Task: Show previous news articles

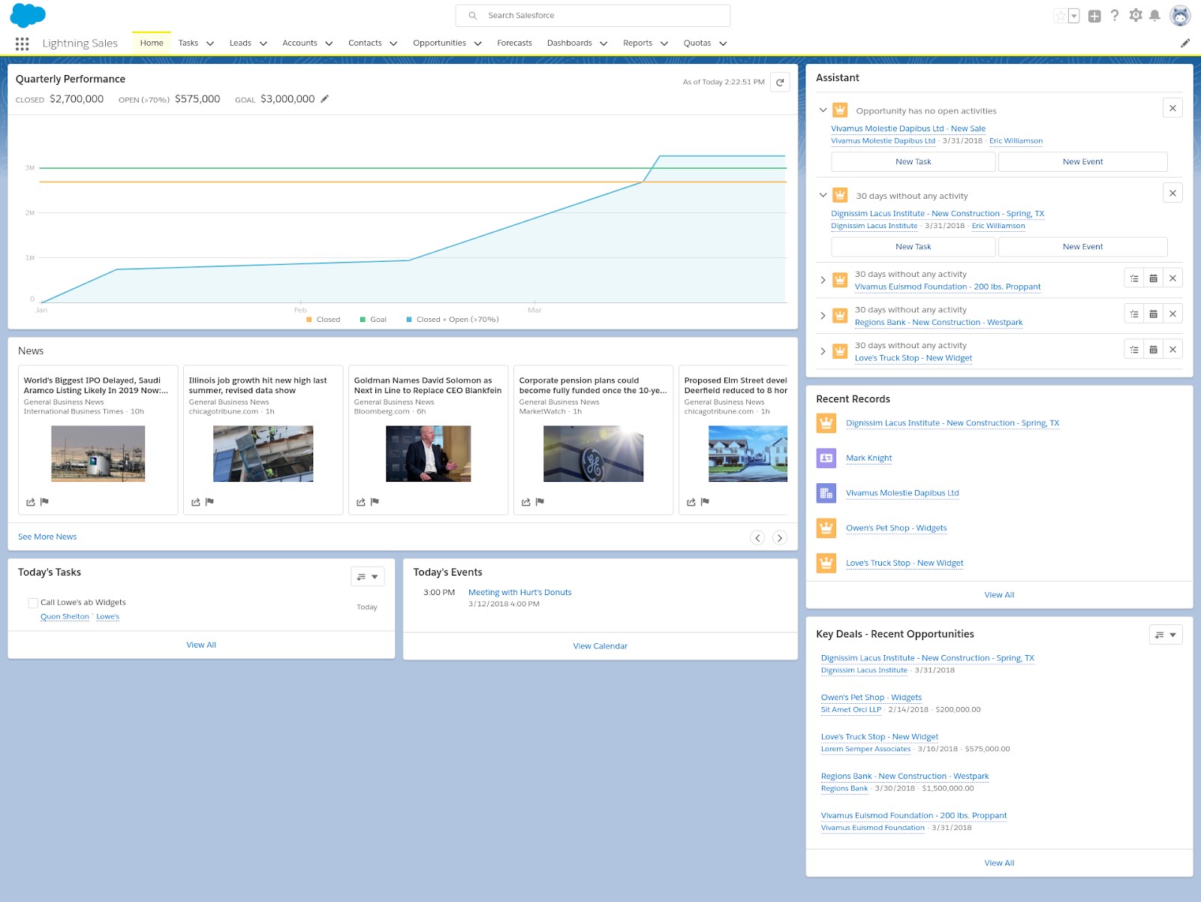Action: coord(757,537)
